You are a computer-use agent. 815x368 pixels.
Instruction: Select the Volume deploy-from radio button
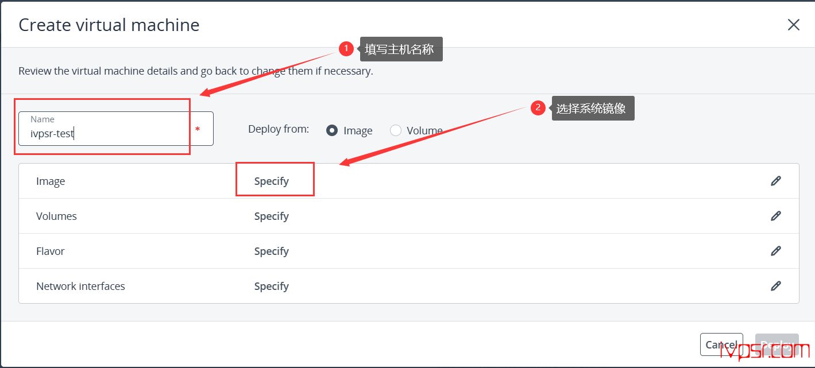[x=396, y=130]
